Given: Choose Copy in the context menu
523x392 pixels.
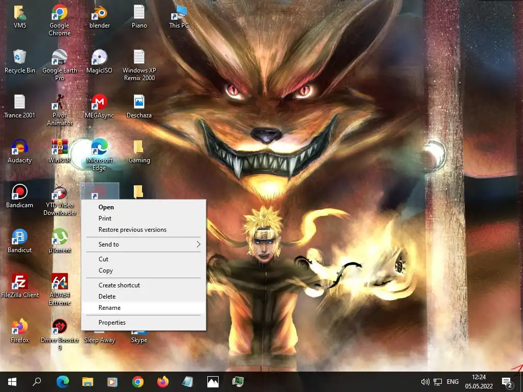Looking at the screenshot, I should 144,271.
